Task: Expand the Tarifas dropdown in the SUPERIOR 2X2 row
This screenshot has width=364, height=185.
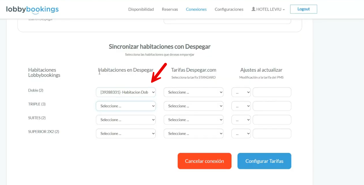Action: pos(194,134)
